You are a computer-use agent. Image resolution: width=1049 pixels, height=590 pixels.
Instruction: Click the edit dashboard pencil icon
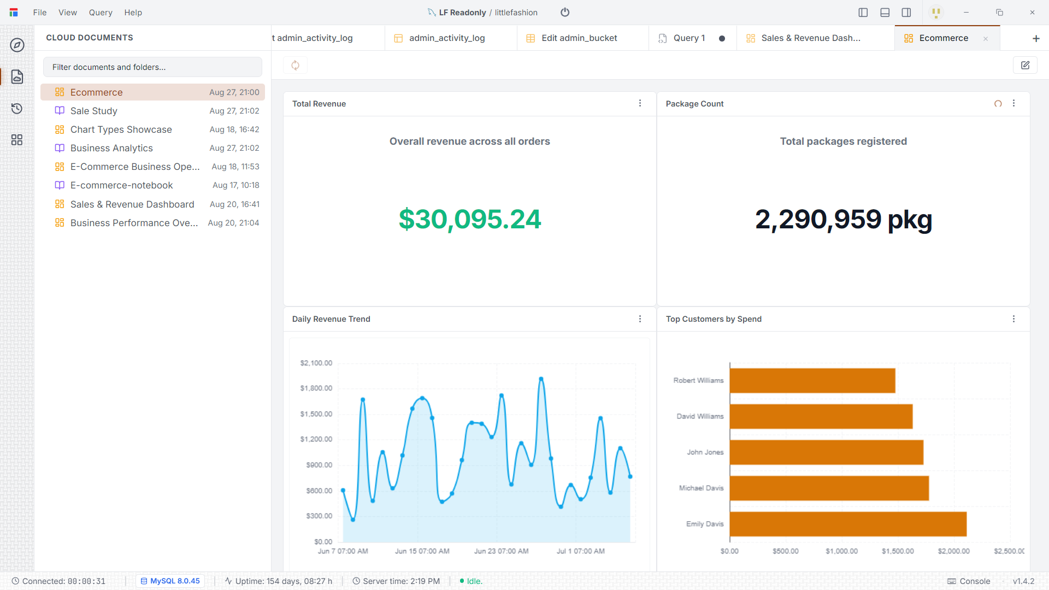click(x=1025, y=66)
